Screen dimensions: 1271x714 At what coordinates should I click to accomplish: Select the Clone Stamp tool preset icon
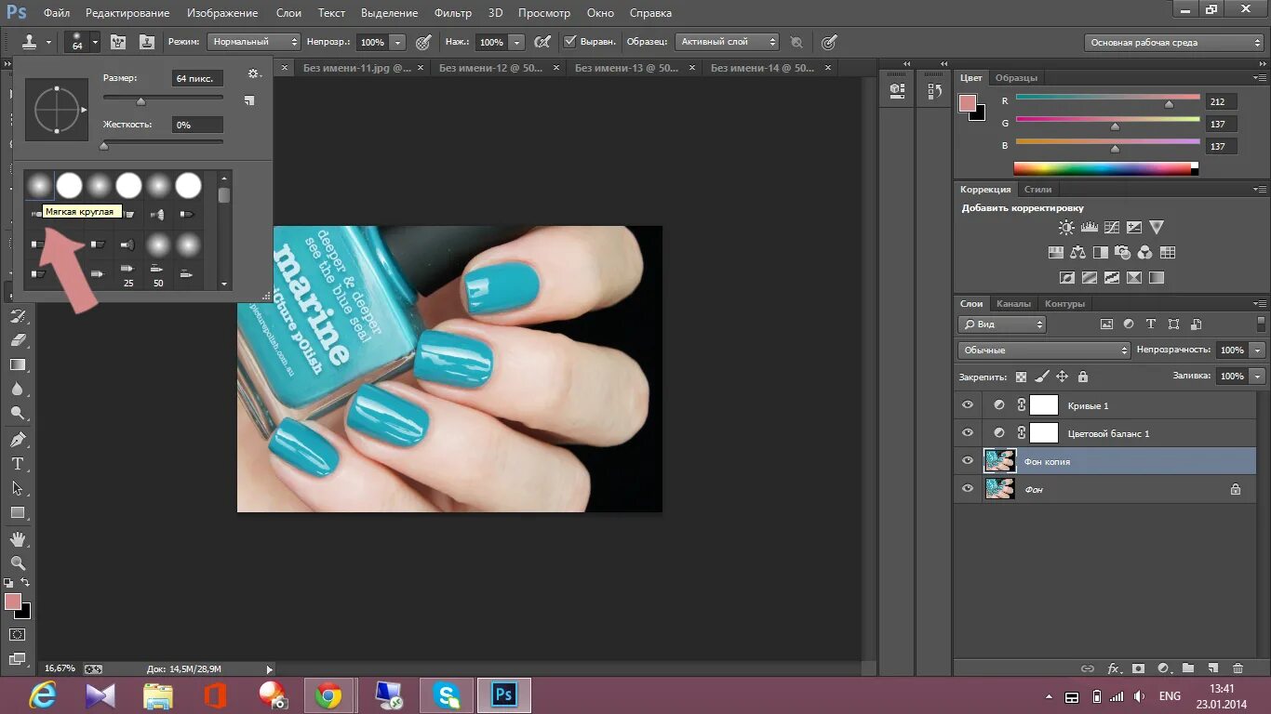tap(31, 42)
